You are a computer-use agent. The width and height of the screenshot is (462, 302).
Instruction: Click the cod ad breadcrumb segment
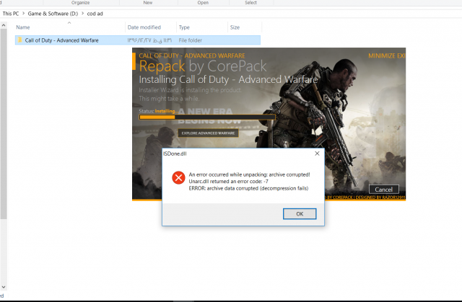[95, 14]
